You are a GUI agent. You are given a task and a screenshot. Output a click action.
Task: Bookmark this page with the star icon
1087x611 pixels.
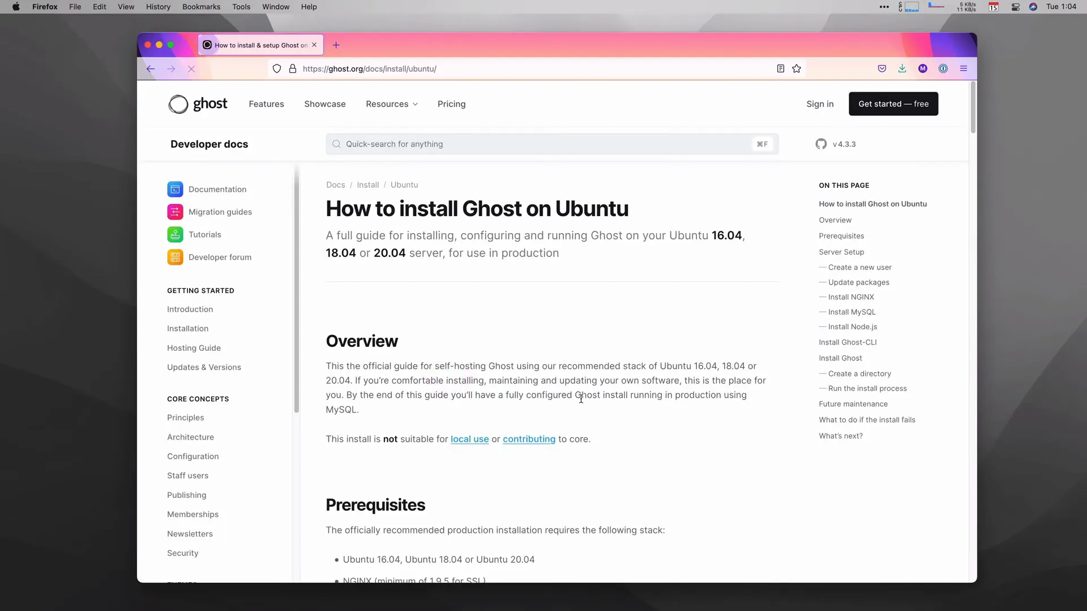[x=797, y=69]
